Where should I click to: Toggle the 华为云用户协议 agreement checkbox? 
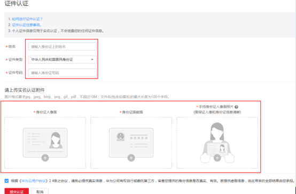pos(6,181)
